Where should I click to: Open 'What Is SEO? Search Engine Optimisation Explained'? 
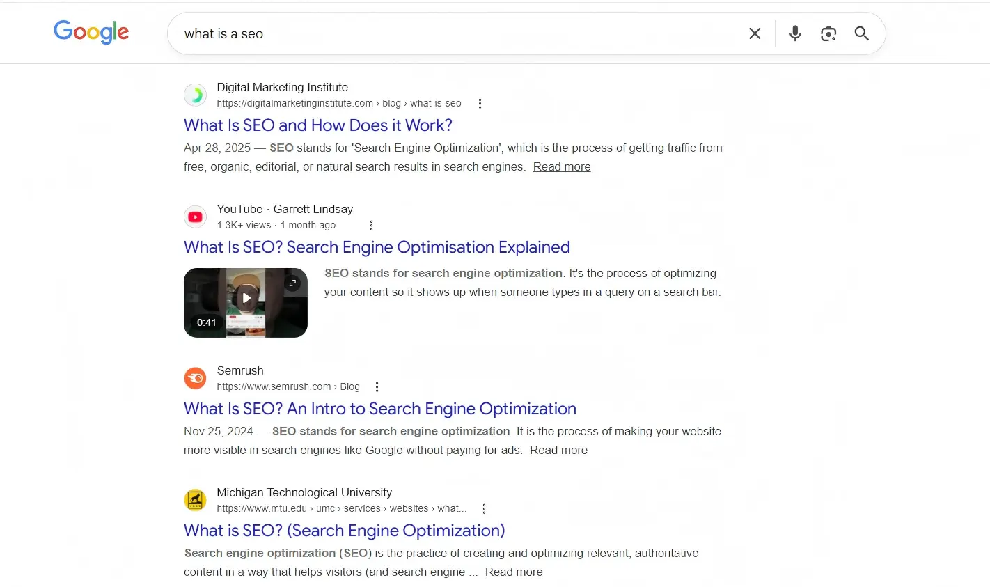tap(377, 247)
